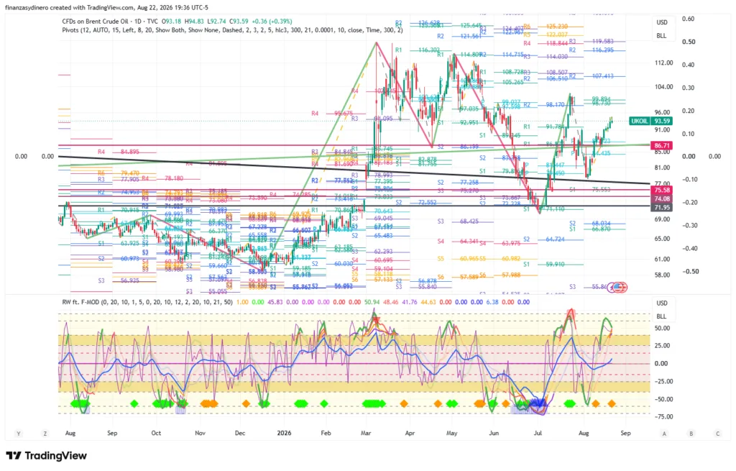Click the 2026 label on the time axis
Image resolution: width=736 pixels, height=471 pixels.
coord(284,433)
